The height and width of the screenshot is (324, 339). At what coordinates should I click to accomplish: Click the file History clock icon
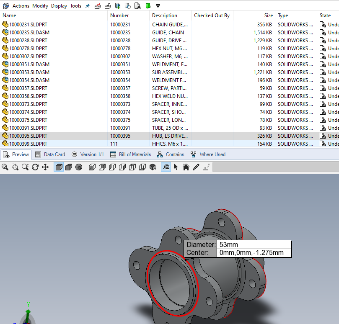[127, 6]
